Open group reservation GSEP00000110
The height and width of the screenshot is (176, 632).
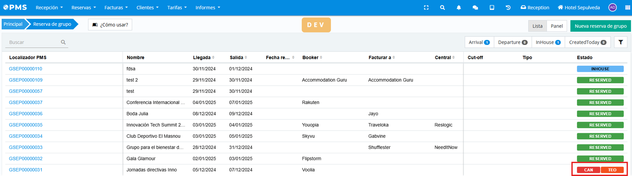pyautogui.click(x=25, y=69)
